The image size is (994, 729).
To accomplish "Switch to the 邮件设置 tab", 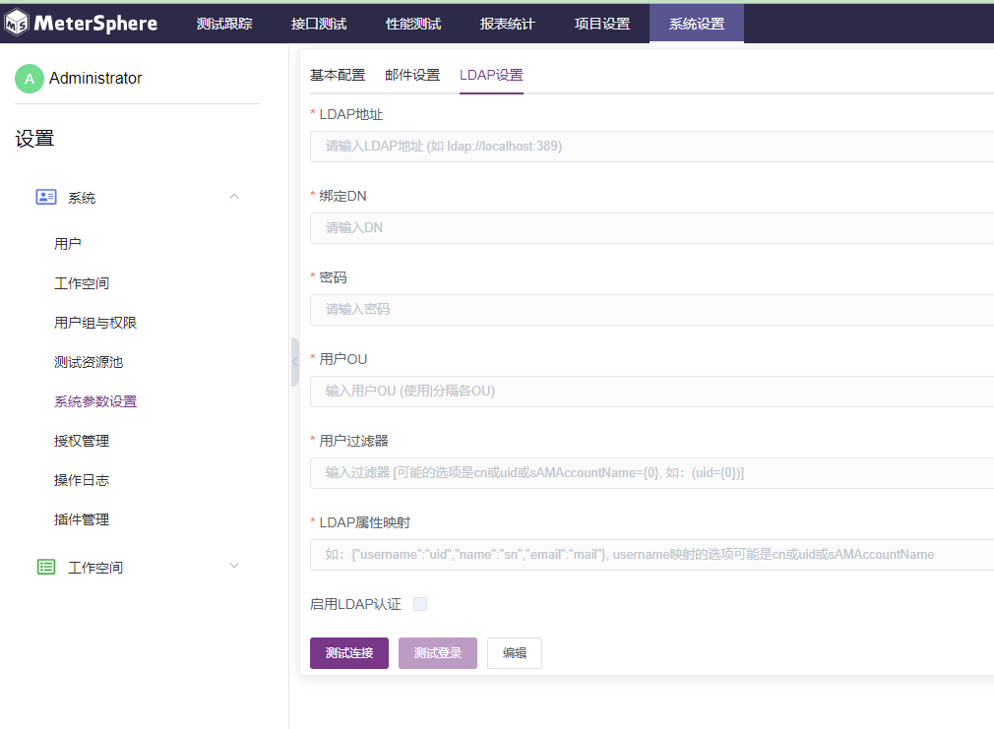I will click(412, 74).
